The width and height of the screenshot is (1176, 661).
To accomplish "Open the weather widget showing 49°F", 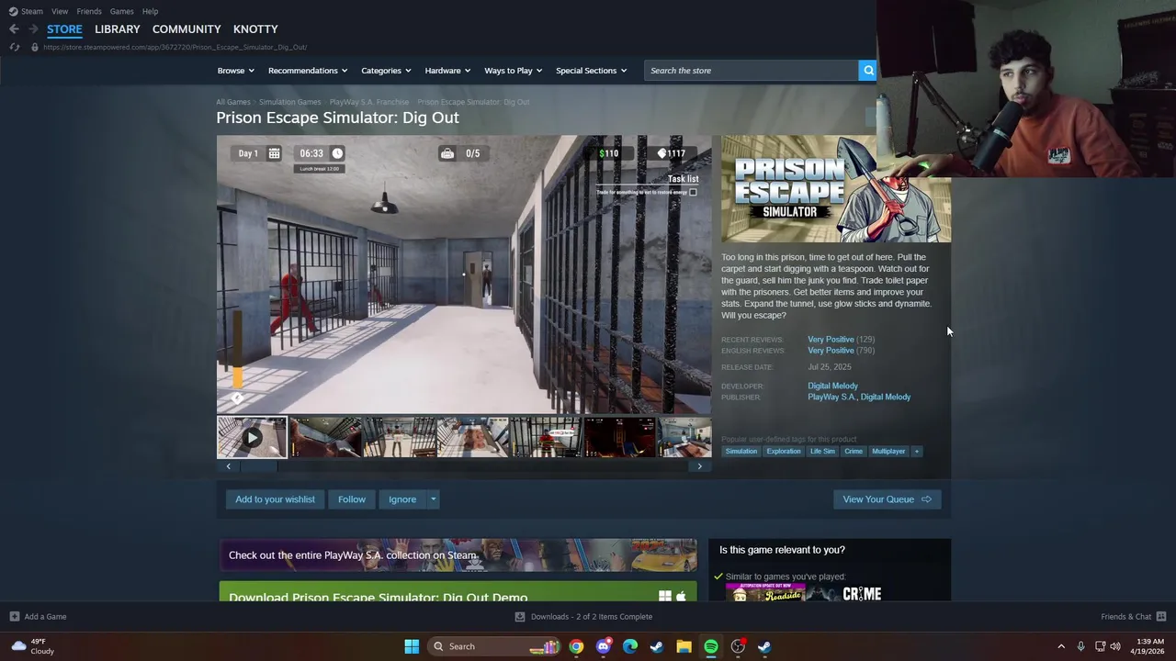I will coord(32,646).
